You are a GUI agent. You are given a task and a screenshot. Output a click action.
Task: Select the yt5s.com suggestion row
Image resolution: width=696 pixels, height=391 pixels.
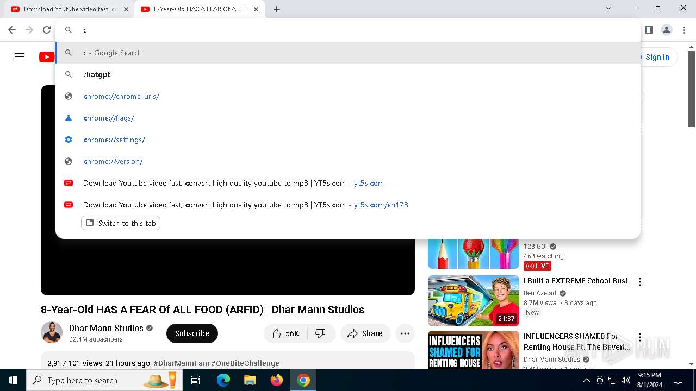pos(348,183)
